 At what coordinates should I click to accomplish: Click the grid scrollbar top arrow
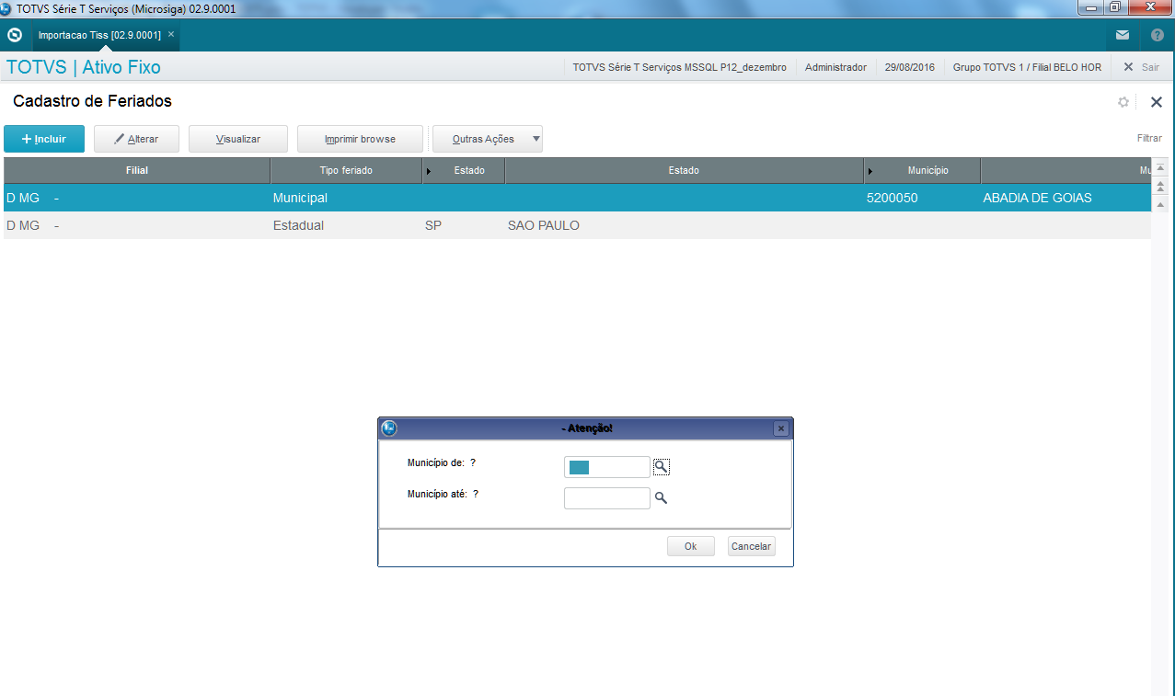point(1160,168)
